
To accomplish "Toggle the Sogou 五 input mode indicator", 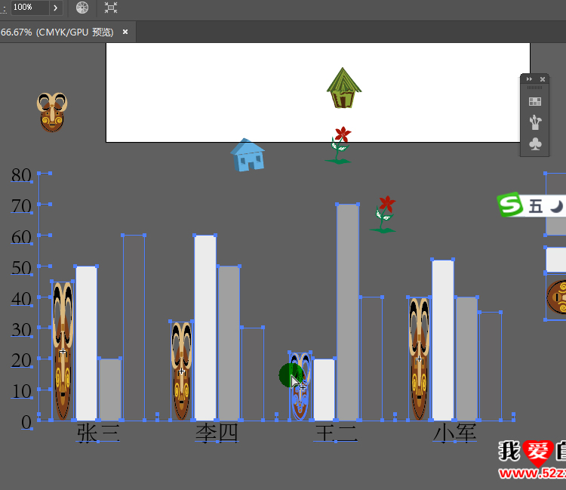I will point(536,207).
